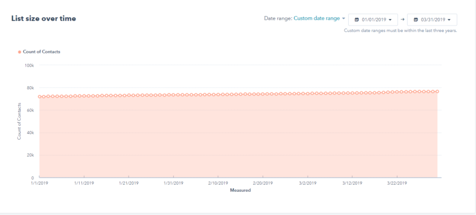Open the caret on the 03/31/2019 date picker
The height and width of the screenshot is (215, 476).
pos(449,20)
